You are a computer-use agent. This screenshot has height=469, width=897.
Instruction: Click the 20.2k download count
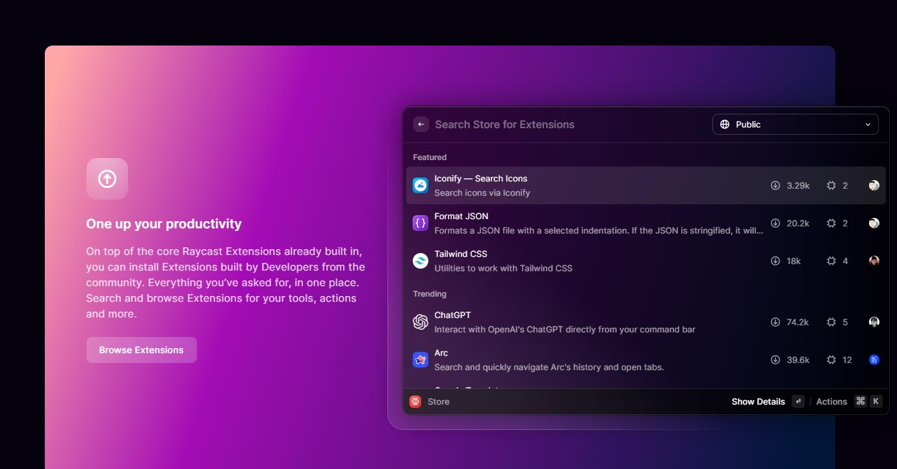[798, 223]
